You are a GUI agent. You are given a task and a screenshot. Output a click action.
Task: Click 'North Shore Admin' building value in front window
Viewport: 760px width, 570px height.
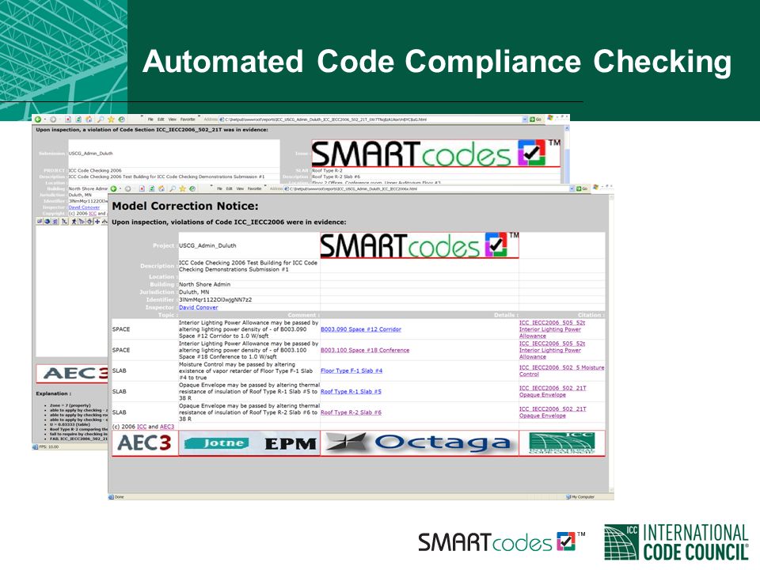pos(204,284)
